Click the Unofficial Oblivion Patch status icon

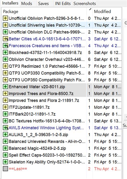(x=5, y=18)
